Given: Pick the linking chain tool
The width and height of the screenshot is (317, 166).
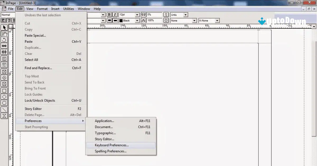Looking at the screenshot, I should coord(4,46).
